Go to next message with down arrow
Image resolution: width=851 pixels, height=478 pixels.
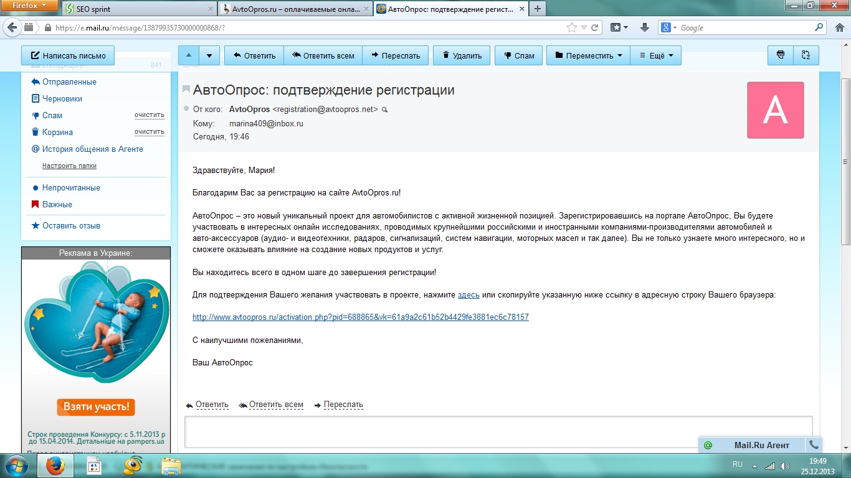210,55
